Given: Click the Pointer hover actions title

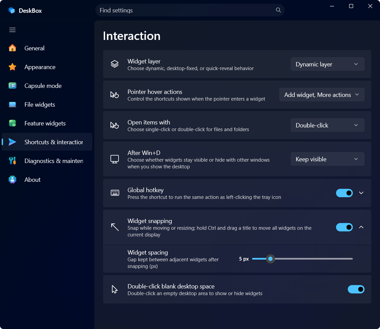Looking at the screenshot, I should click(155, 92).
